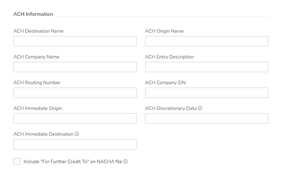
Task: Click into the ACH Discretionary Data box
Action: coord(207,118)
